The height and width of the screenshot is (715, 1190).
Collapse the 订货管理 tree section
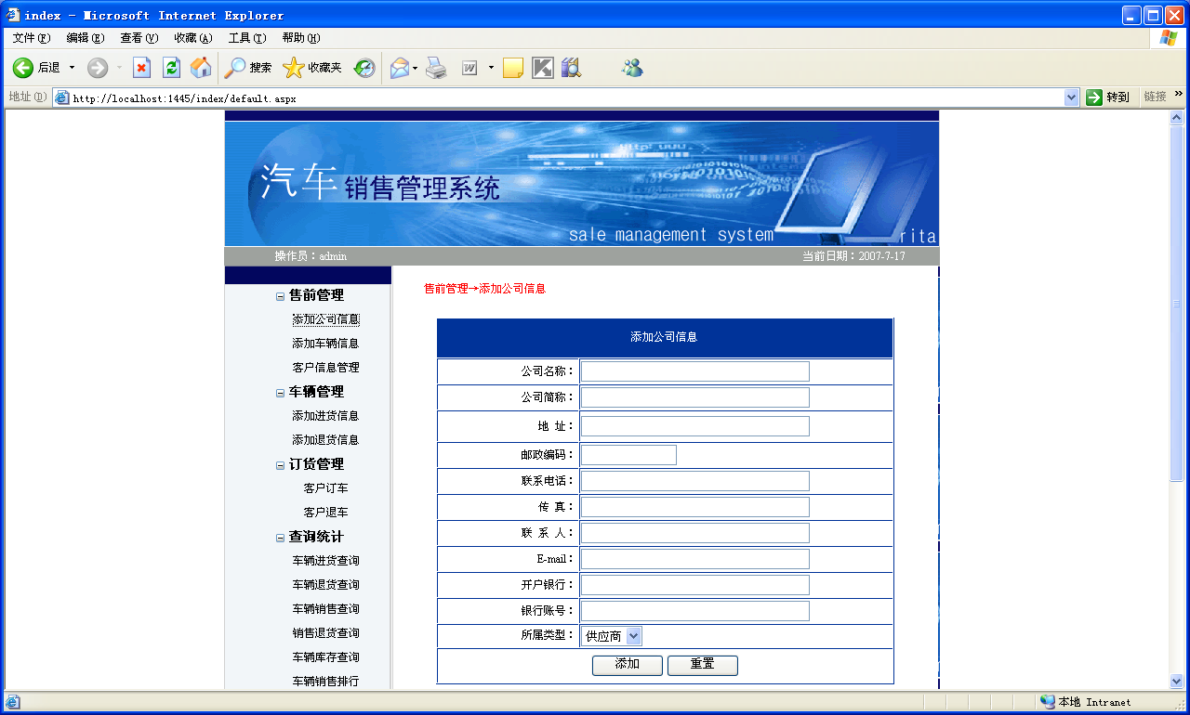tap(280, 466)
